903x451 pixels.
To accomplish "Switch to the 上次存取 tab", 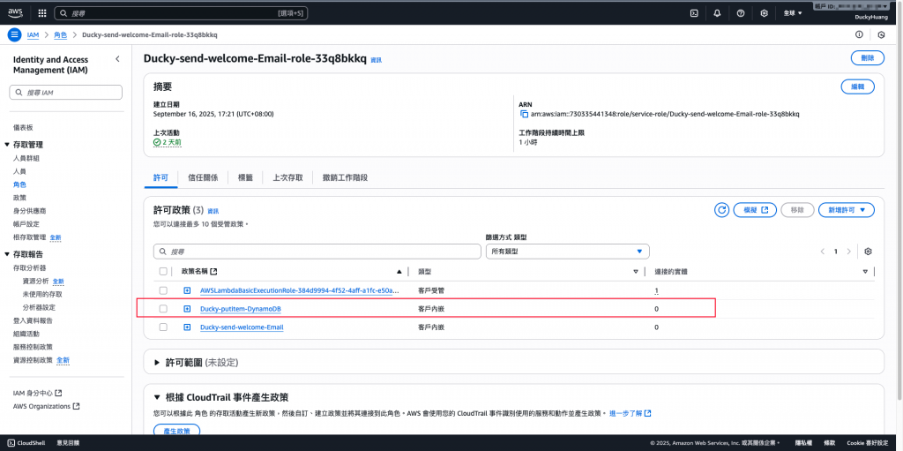I will coord(288,177).
